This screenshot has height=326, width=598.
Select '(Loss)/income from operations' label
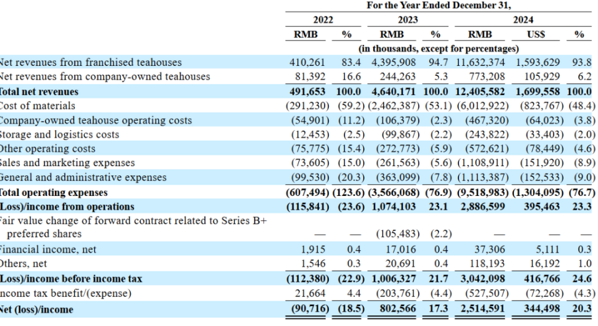pos(67,207)
